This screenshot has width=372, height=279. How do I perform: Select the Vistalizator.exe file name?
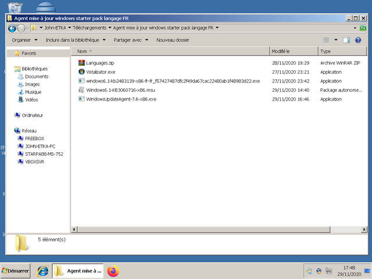[101, 72]
